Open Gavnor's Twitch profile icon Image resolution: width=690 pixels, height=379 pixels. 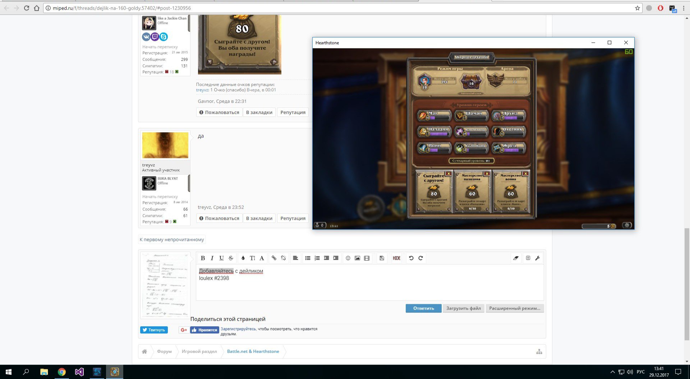coord(155,37)
